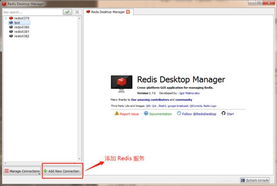Image resolution: width=277 pixels, height=186 pixels.
Task: Click the gray redis6380 server icon
Action: pyautogui.click(x=11, y=27)
